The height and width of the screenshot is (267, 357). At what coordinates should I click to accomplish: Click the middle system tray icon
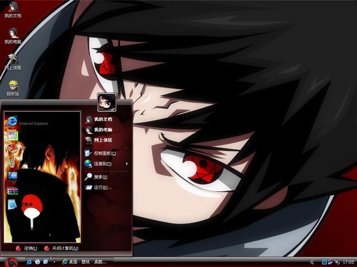click(x=330, y=262)
